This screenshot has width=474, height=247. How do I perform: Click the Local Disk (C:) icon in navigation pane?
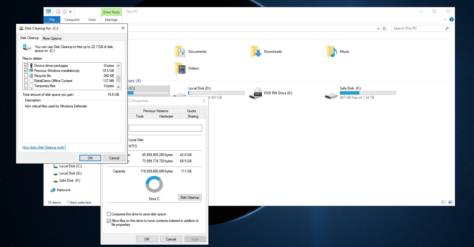tap(55, 166)
